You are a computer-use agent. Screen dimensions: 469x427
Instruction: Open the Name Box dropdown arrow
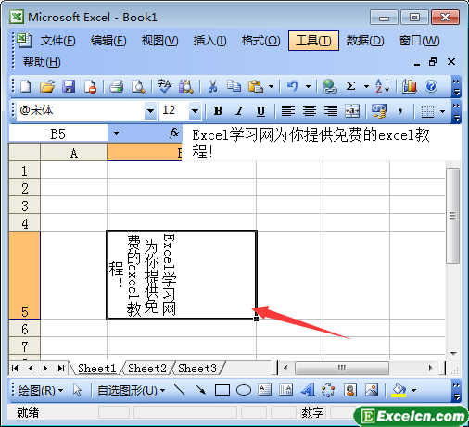tap(116, 133)
